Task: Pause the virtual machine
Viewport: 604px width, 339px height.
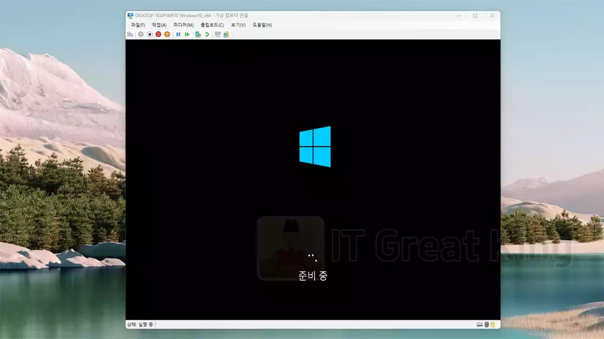Action: click(x=178, y=34)
